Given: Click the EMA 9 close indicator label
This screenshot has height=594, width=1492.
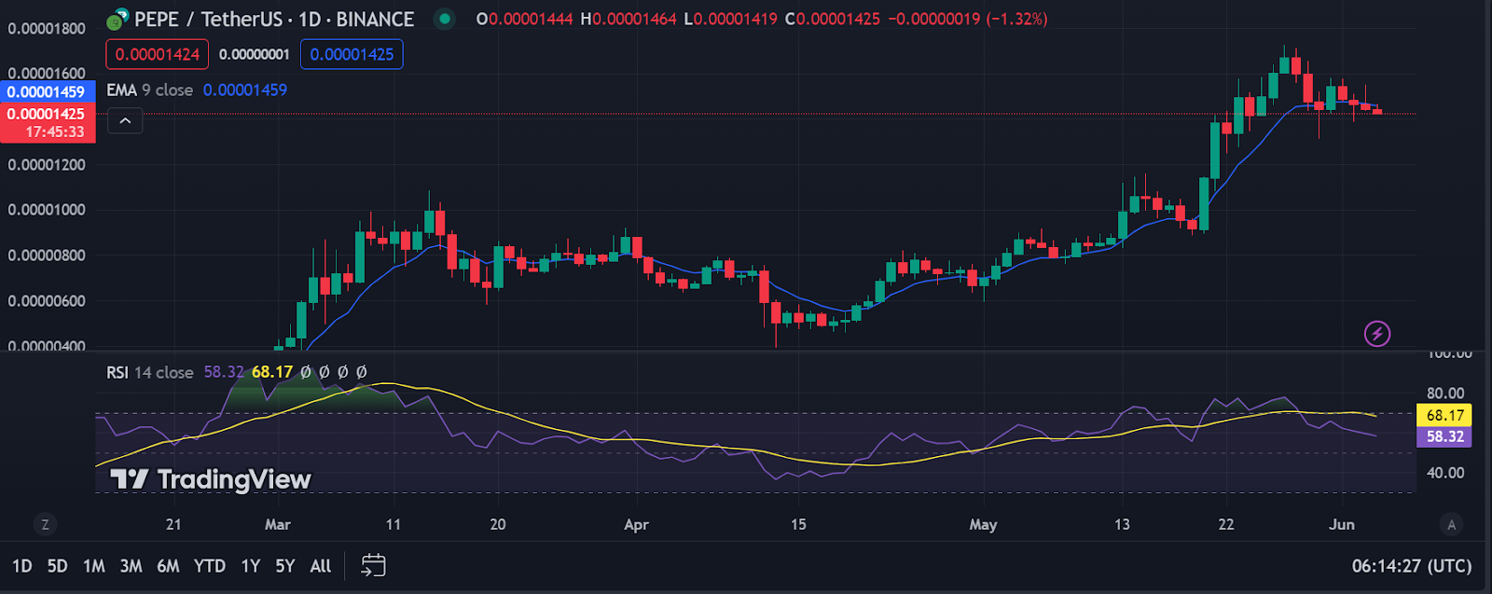Looking at the screenshot, I should [x=149, y=90].
